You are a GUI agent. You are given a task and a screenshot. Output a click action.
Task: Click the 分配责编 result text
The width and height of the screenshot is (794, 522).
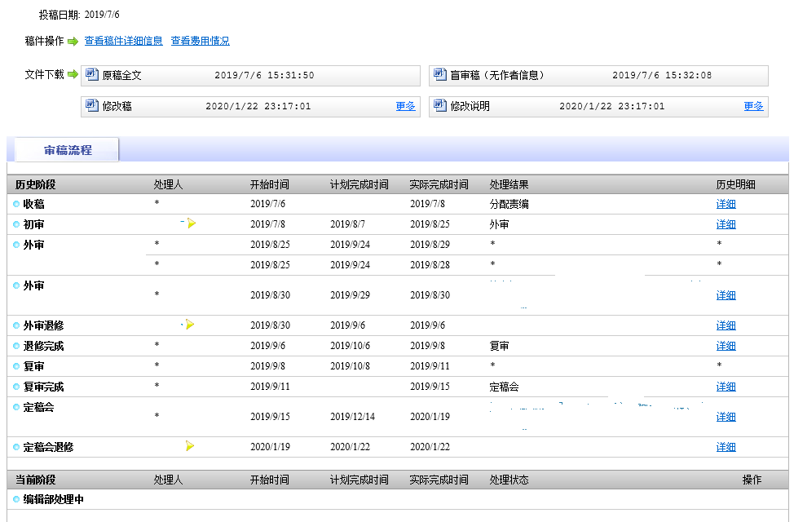coord(509,204)
